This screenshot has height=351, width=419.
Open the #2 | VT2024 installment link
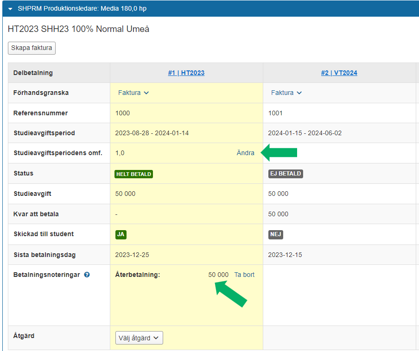(339, 73)
